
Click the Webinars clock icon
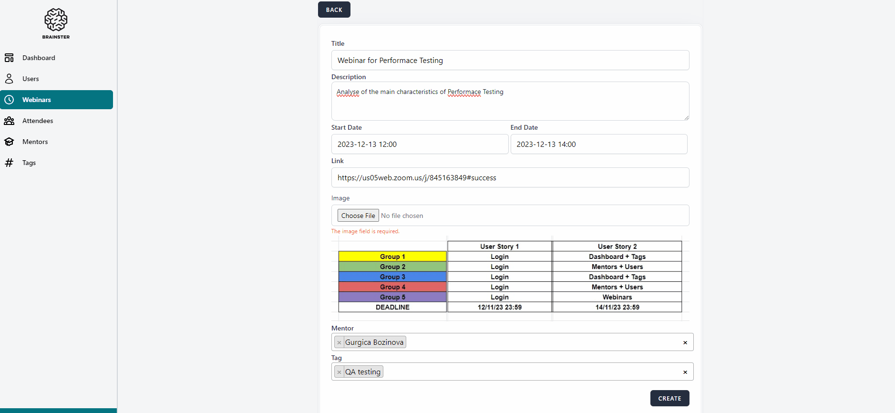[9, 100]
